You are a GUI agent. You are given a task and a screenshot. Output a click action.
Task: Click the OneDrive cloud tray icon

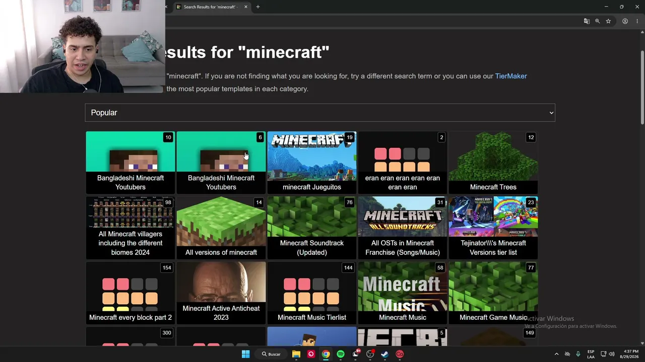567,354
